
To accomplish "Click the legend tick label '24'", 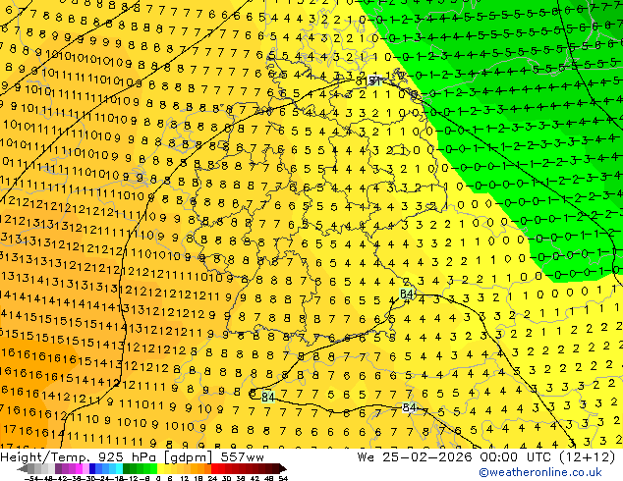I will [212, 478].
